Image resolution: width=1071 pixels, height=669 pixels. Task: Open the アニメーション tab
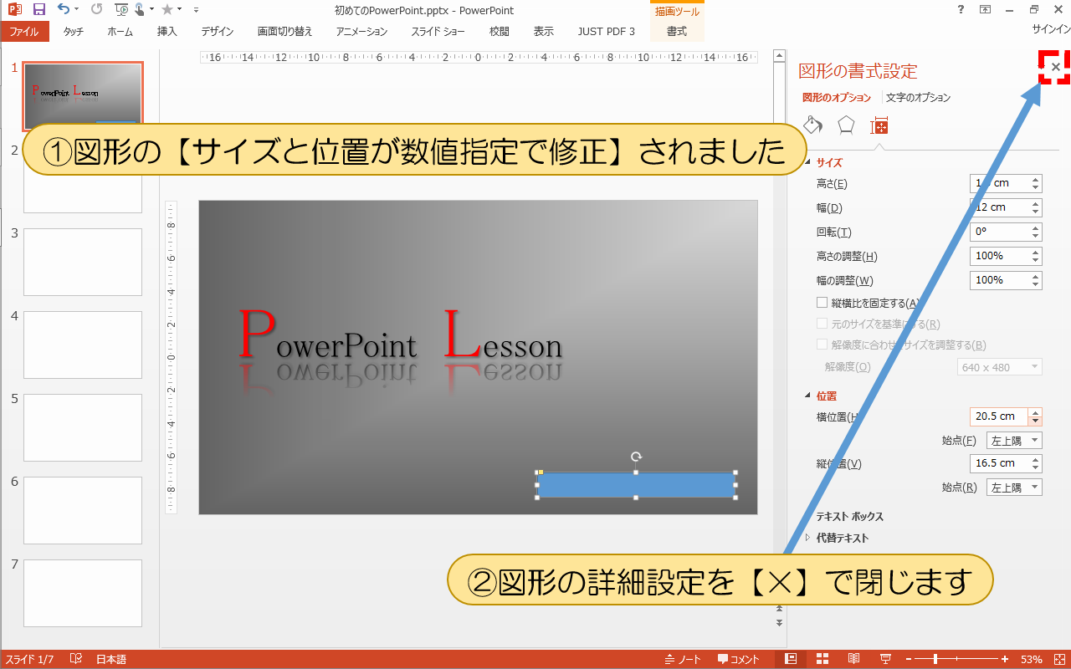(361, 32)
